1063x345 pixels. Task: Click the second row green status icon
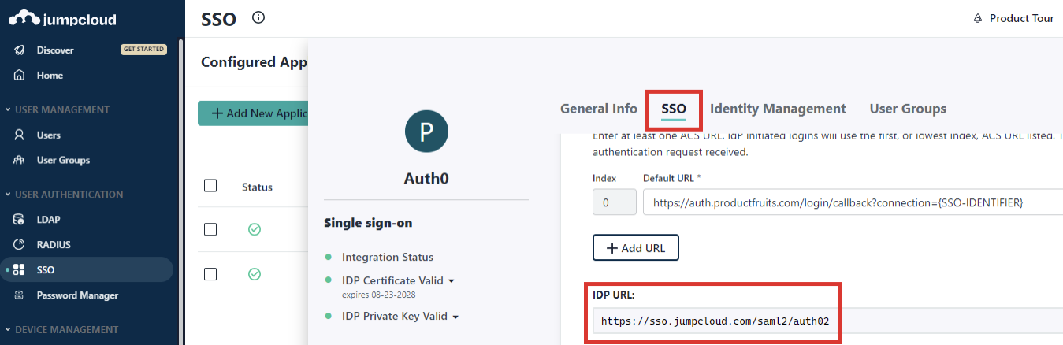coord(255,274)
